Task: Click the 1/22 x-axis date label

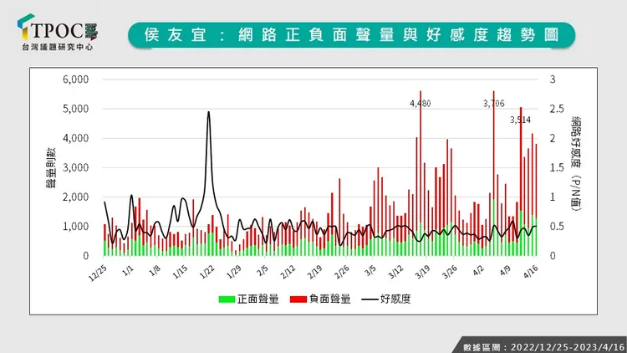Action: 207,272
